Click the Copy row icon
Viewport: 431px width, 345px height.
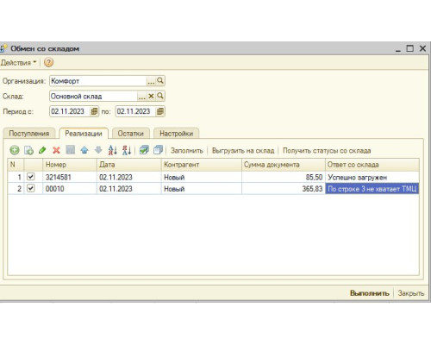point(28,150)
